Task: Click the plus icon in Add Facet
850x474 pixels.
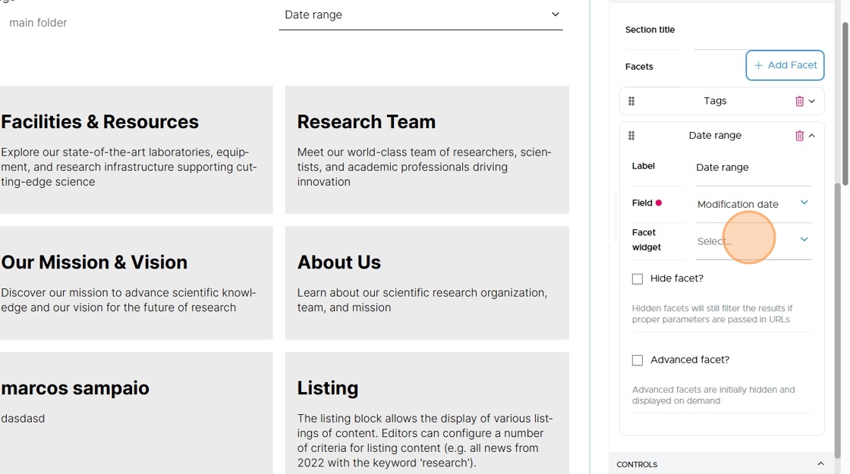Action: [x=758, y=65]
